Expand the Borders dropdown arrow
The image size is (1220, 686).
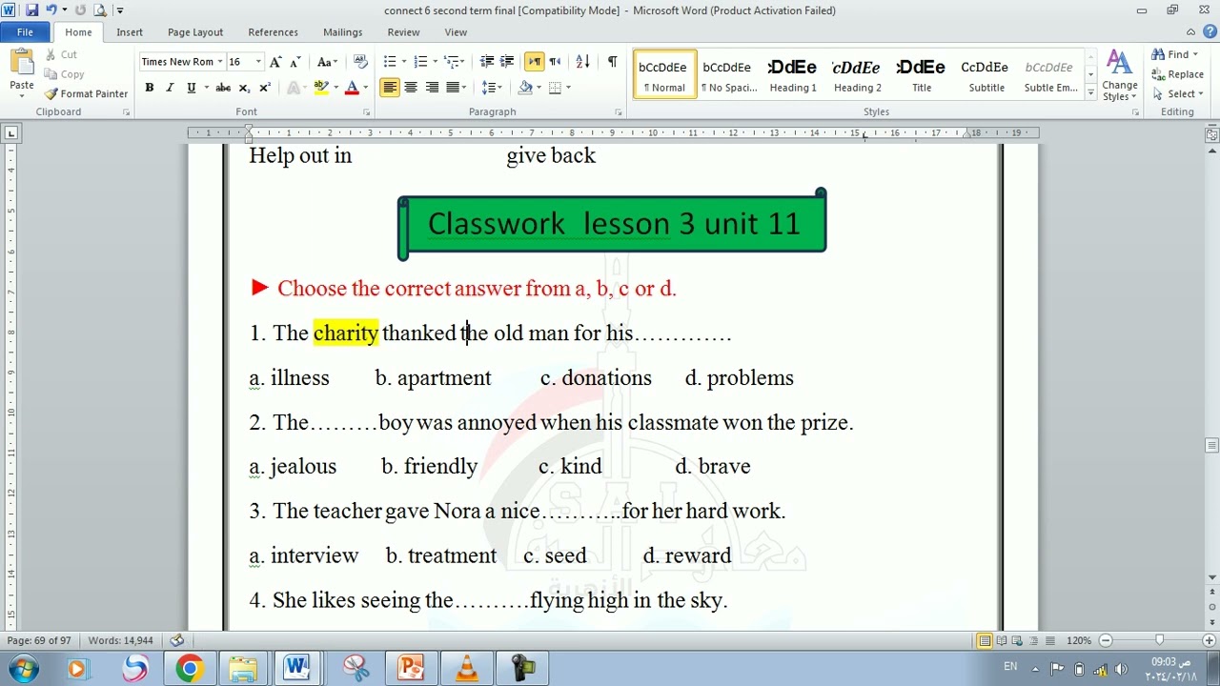[568, 88]
